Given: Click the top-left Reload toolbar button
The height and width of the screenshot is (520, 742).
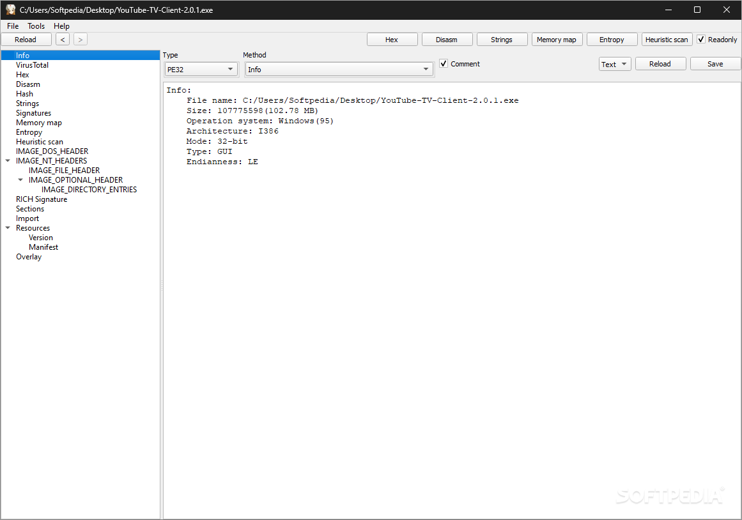Looking at the screenshot, I should [26, 40].
